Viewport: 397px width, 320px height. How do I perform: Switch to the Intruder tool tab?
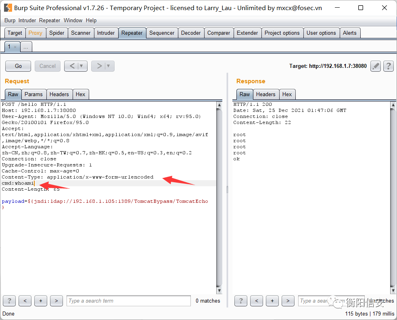(106, 33)
